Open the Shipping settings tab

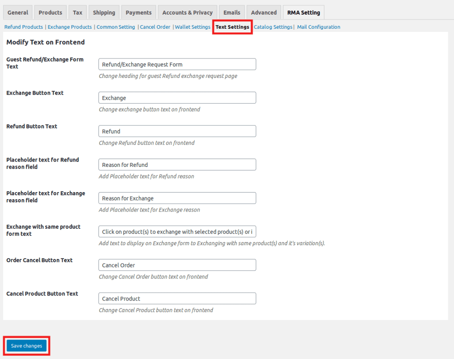click(x=104, y=12)
